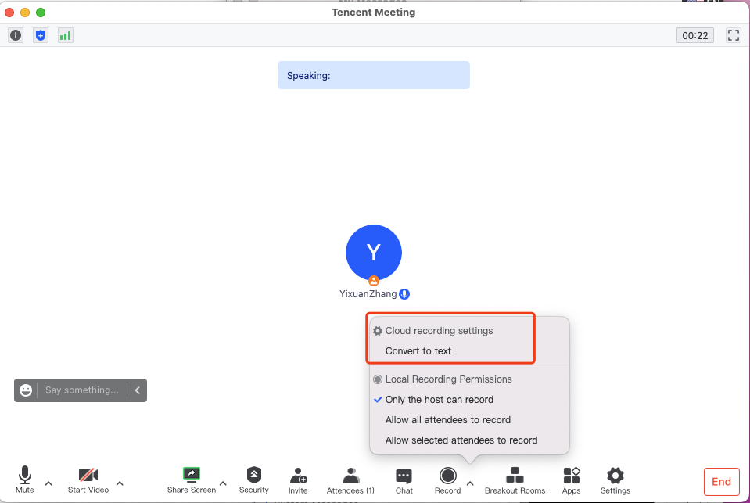Start recording with the Record button
750x503 pixels.
tap(447, 480)
